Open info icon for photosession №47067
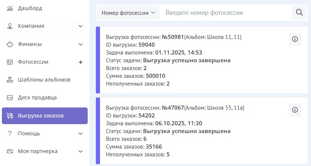Viewport: 311px width, 166px height. (295, 110)
